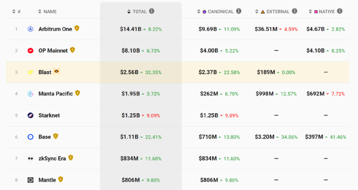Sort by NATIVE column header

pos(326,12)
